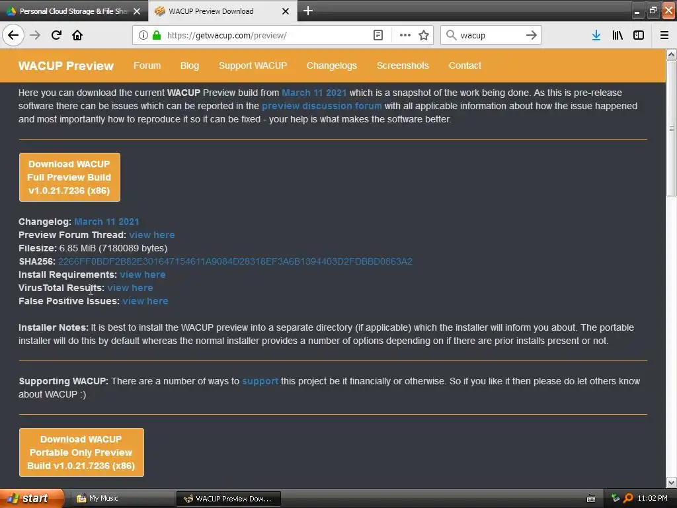Open the Forum menu item

point(147,65)
